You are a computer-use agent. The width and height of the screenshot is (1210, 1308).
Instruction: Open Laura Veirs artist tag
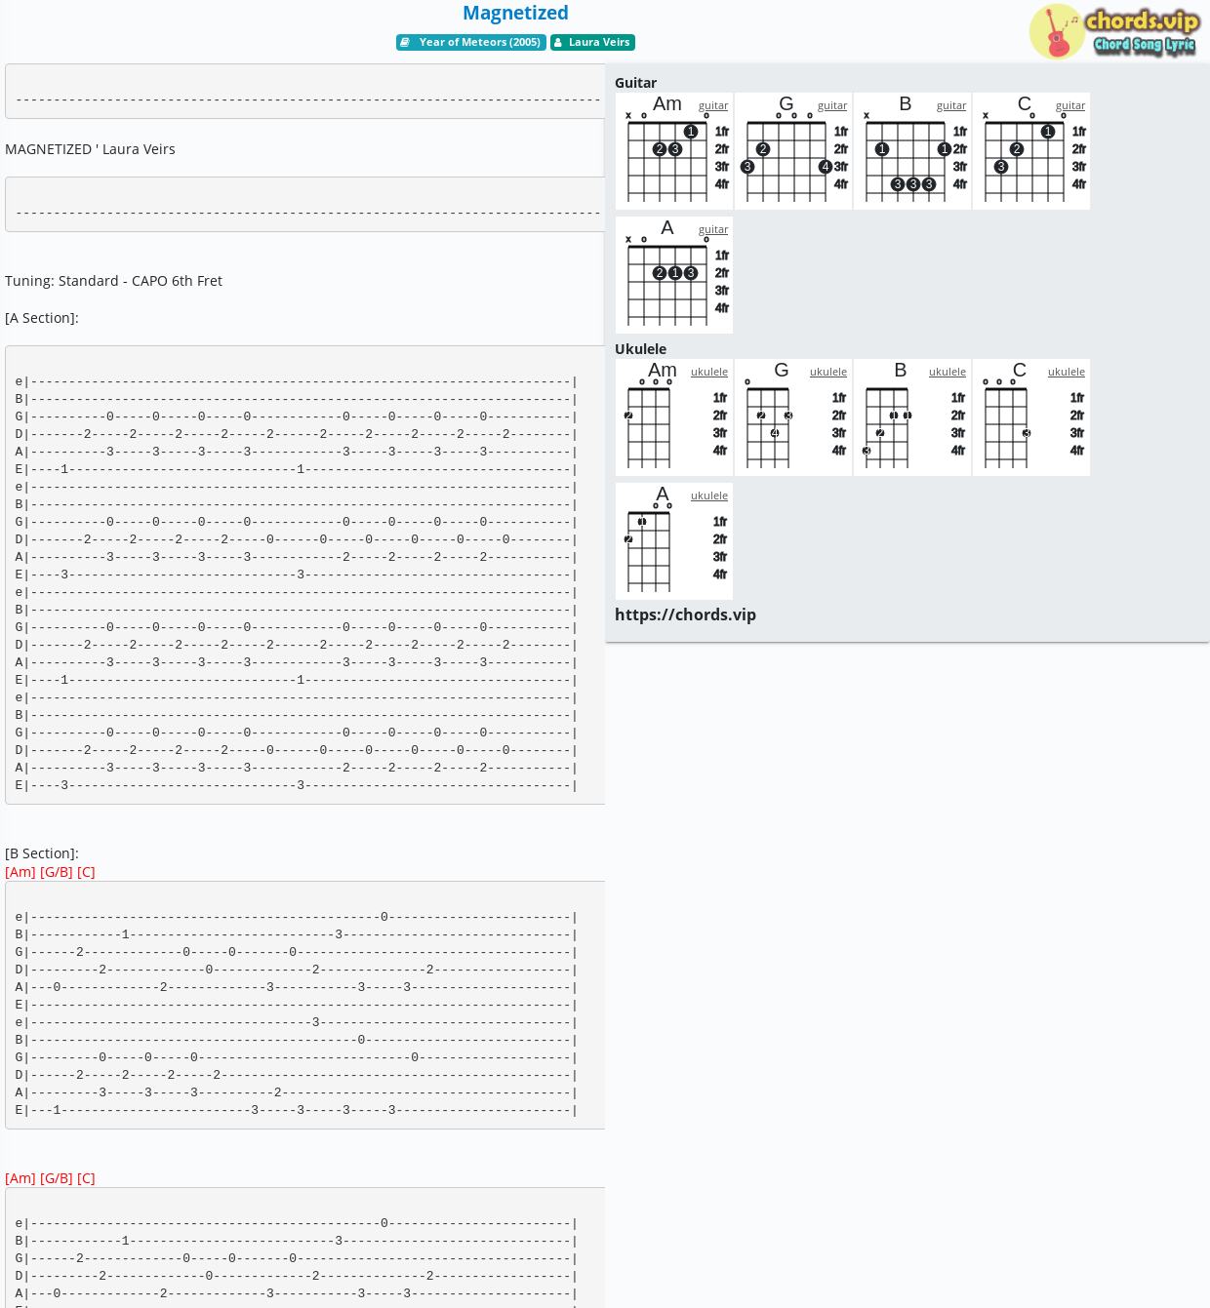(592, 42)
